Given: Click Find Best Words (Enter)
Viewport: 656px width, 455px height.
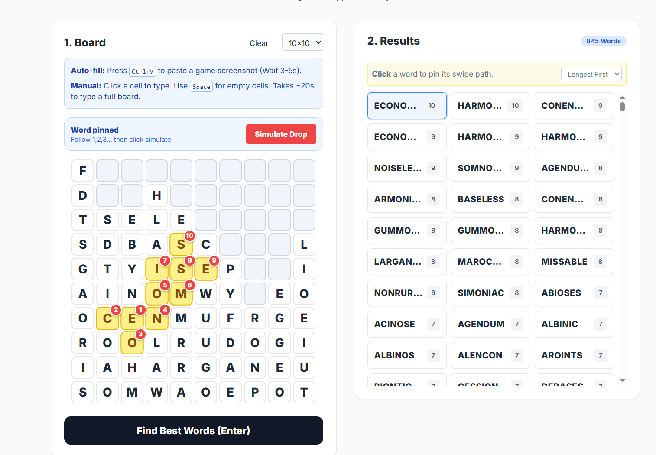Looking at the screenshot, I should tap(193, 430).
